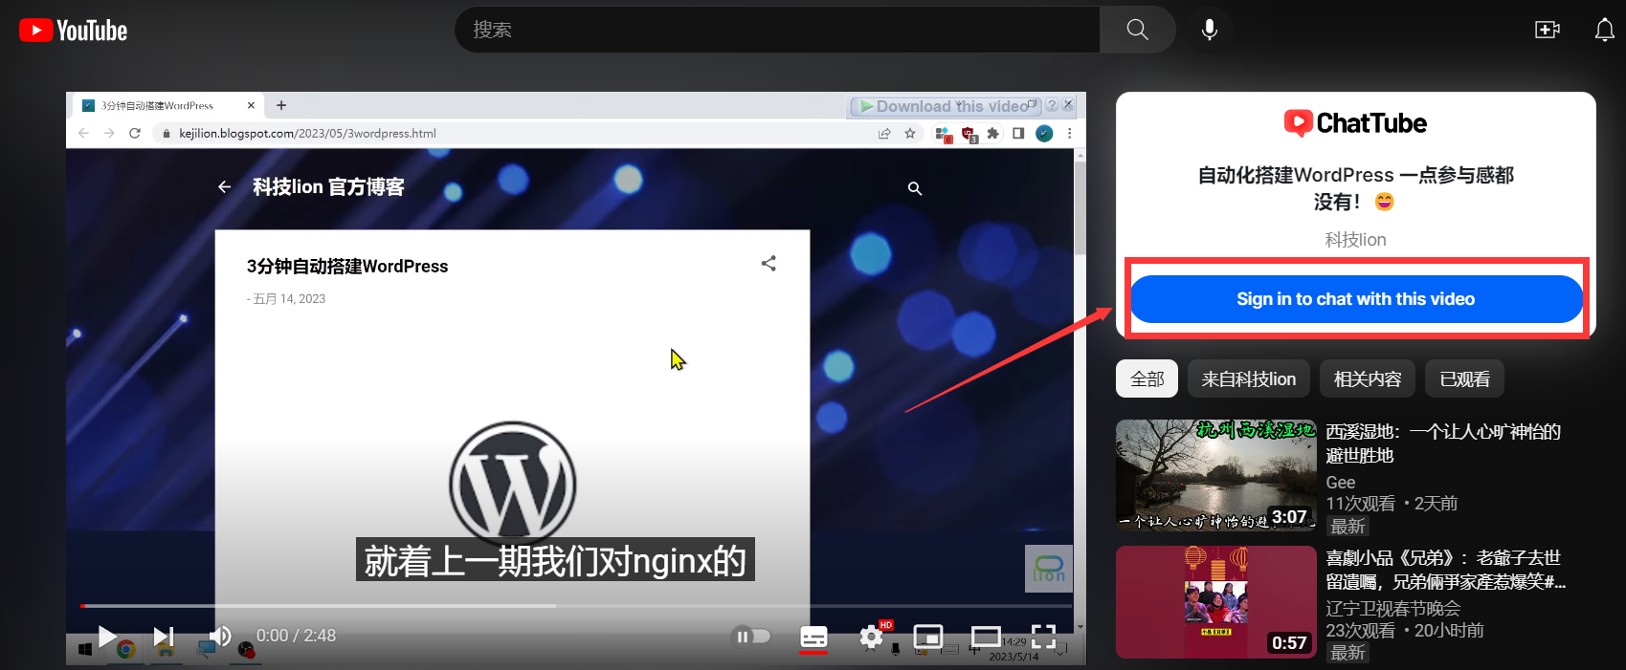
Task: Open the 喜剧小品《兄弟》 video thumbnail
Action: (x=1216, y=602)
